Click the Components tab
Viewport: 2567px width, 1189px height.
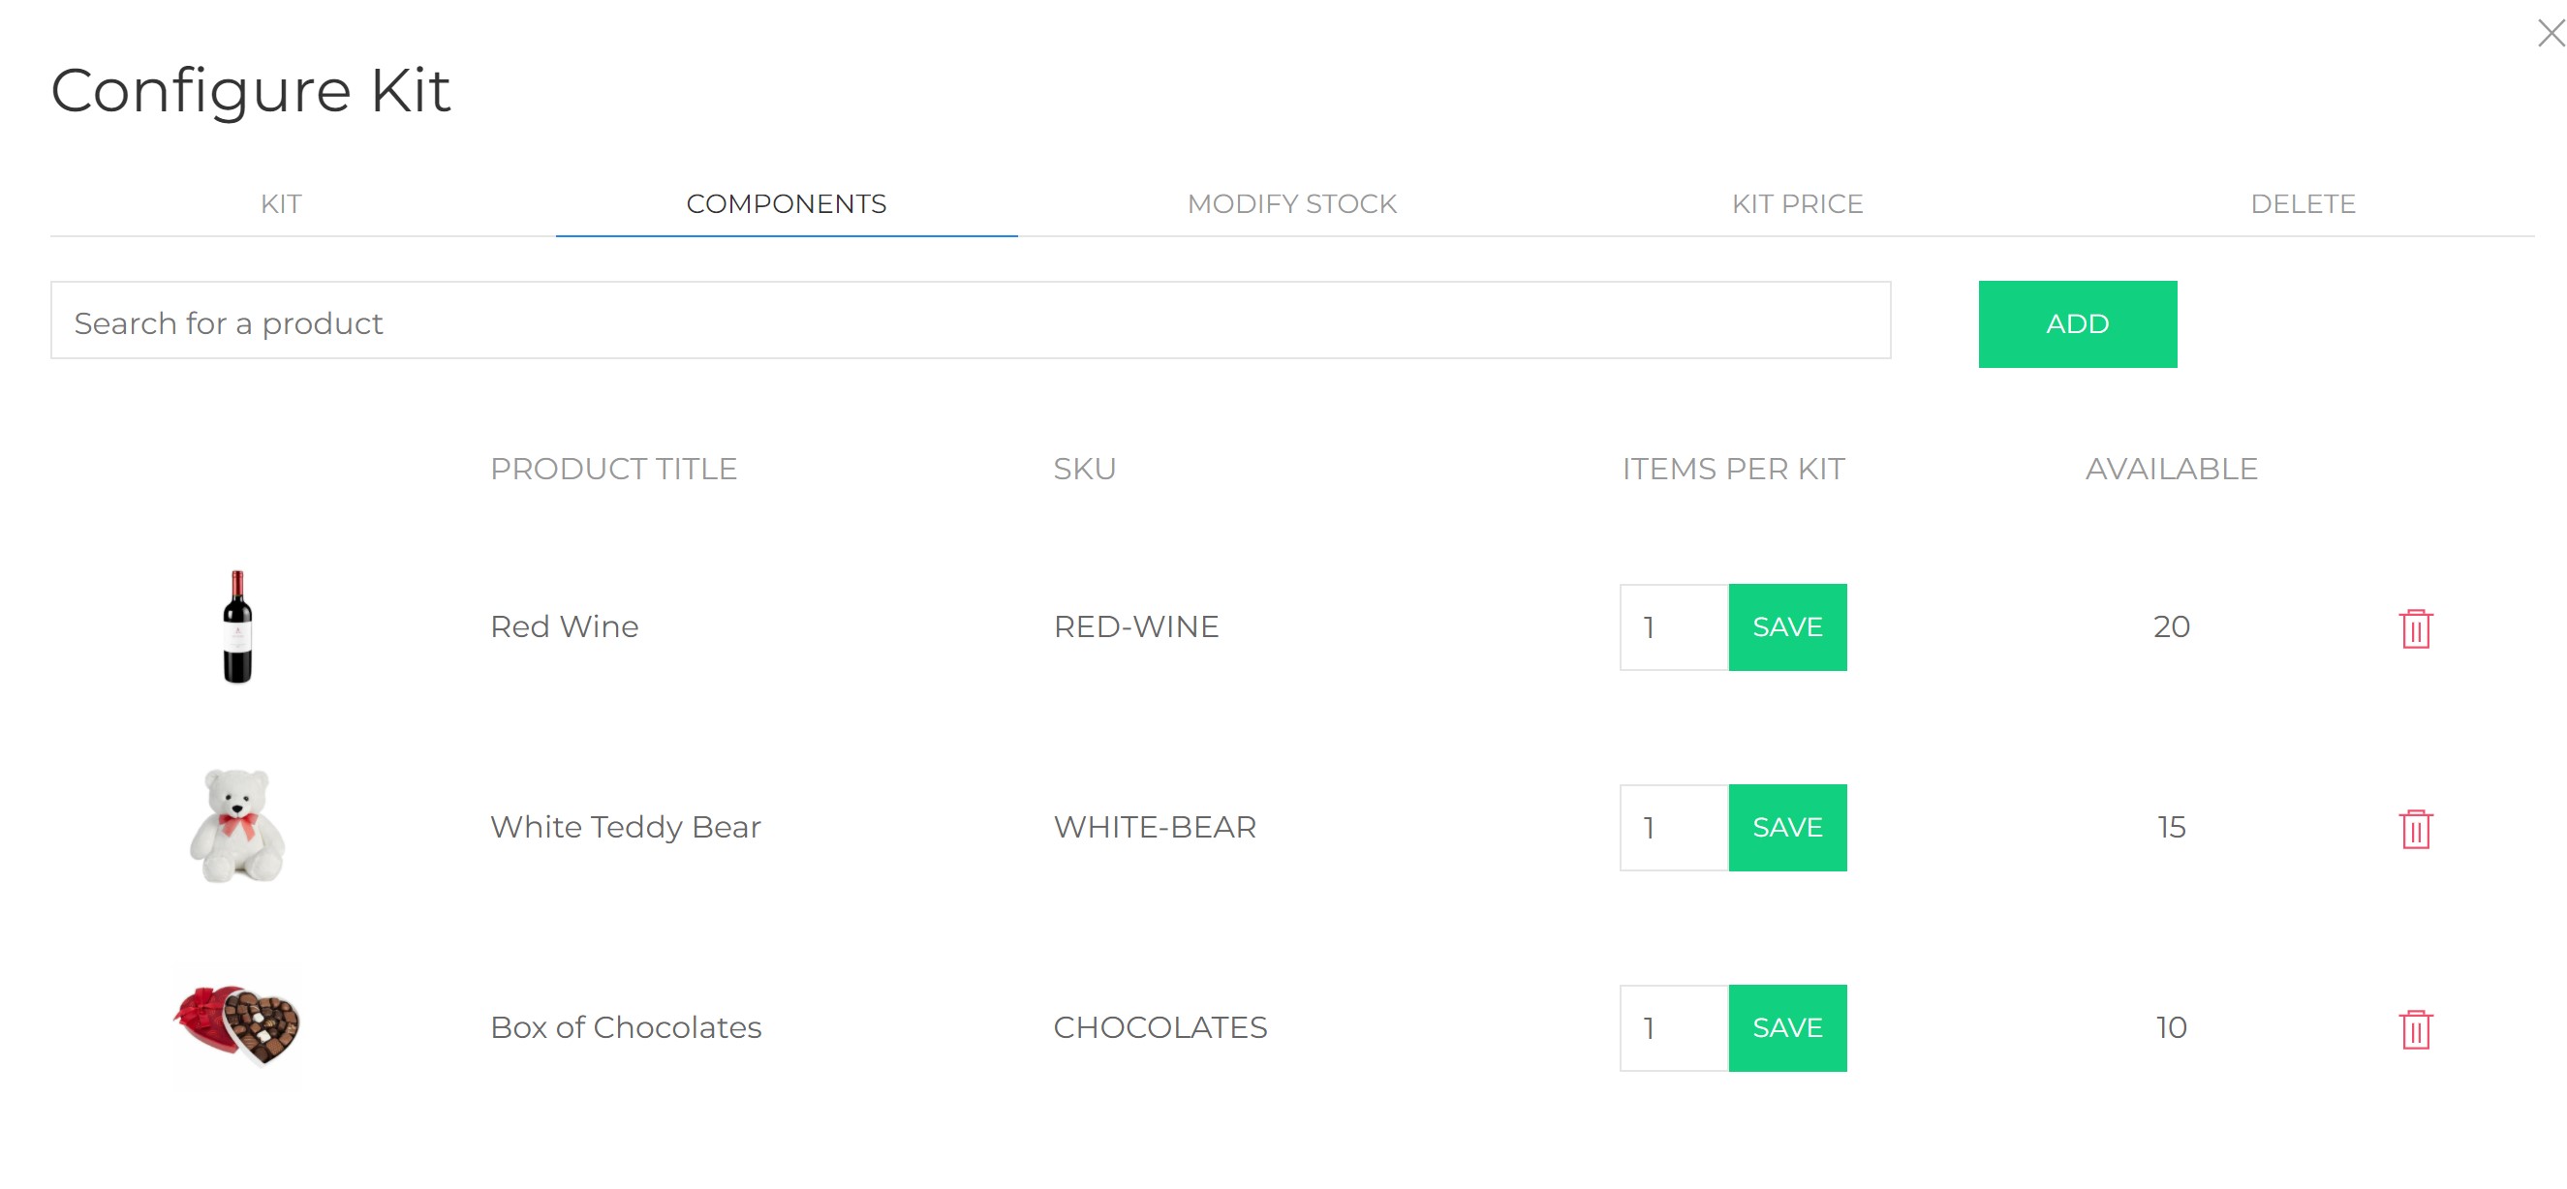tap(787, 204)
